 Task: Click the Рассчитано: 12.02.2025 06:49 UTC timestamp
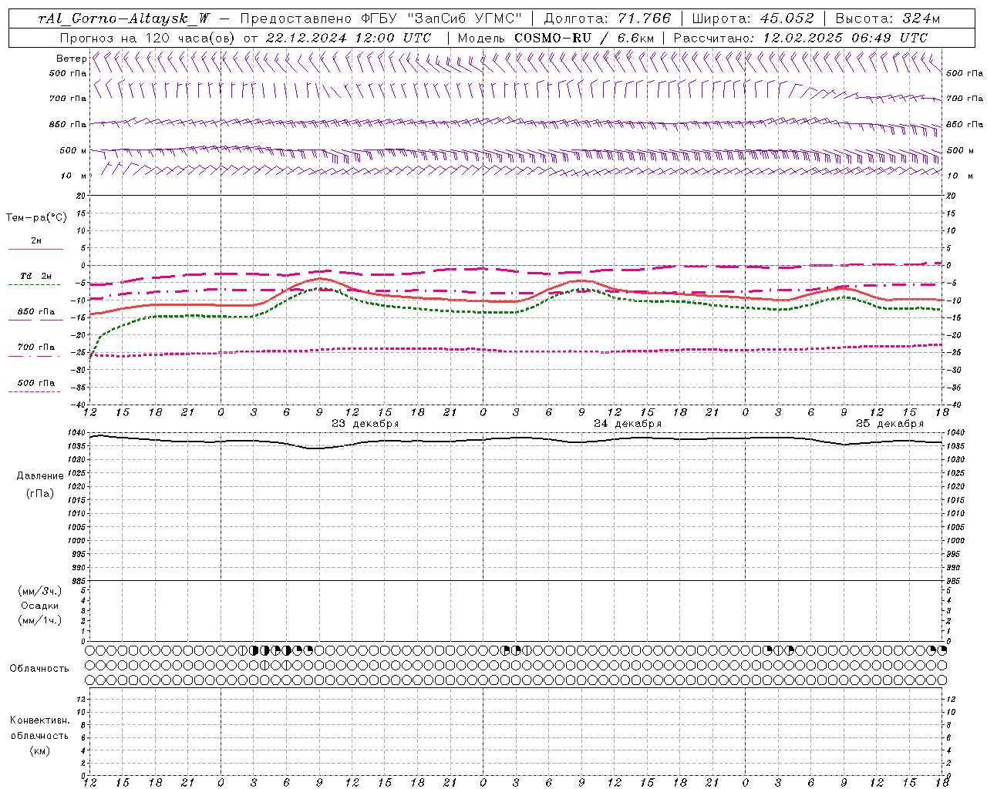800,38
